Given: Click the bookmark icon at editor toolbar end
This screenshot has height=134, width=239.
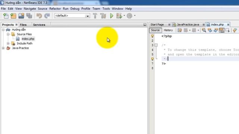Looking at the screenshot, I should click(235, 30).
